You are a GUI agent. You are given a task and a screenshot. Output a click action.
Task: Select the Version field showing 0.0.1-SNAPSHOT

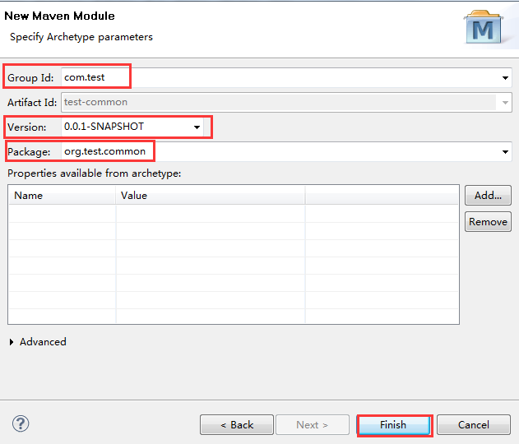pos(132,127)
